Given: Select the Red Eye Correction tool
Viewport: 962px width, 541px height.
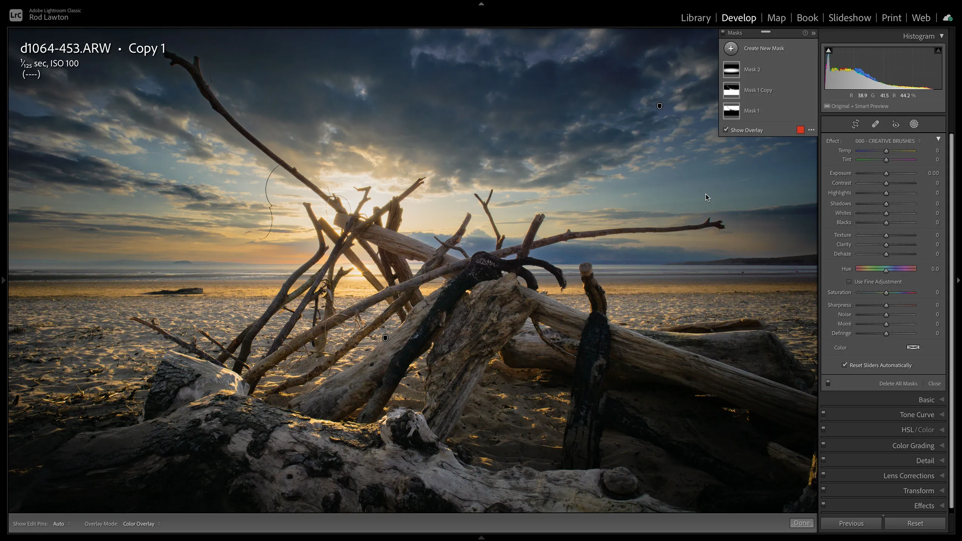Looking at the screenshot, I should [895, 124].
